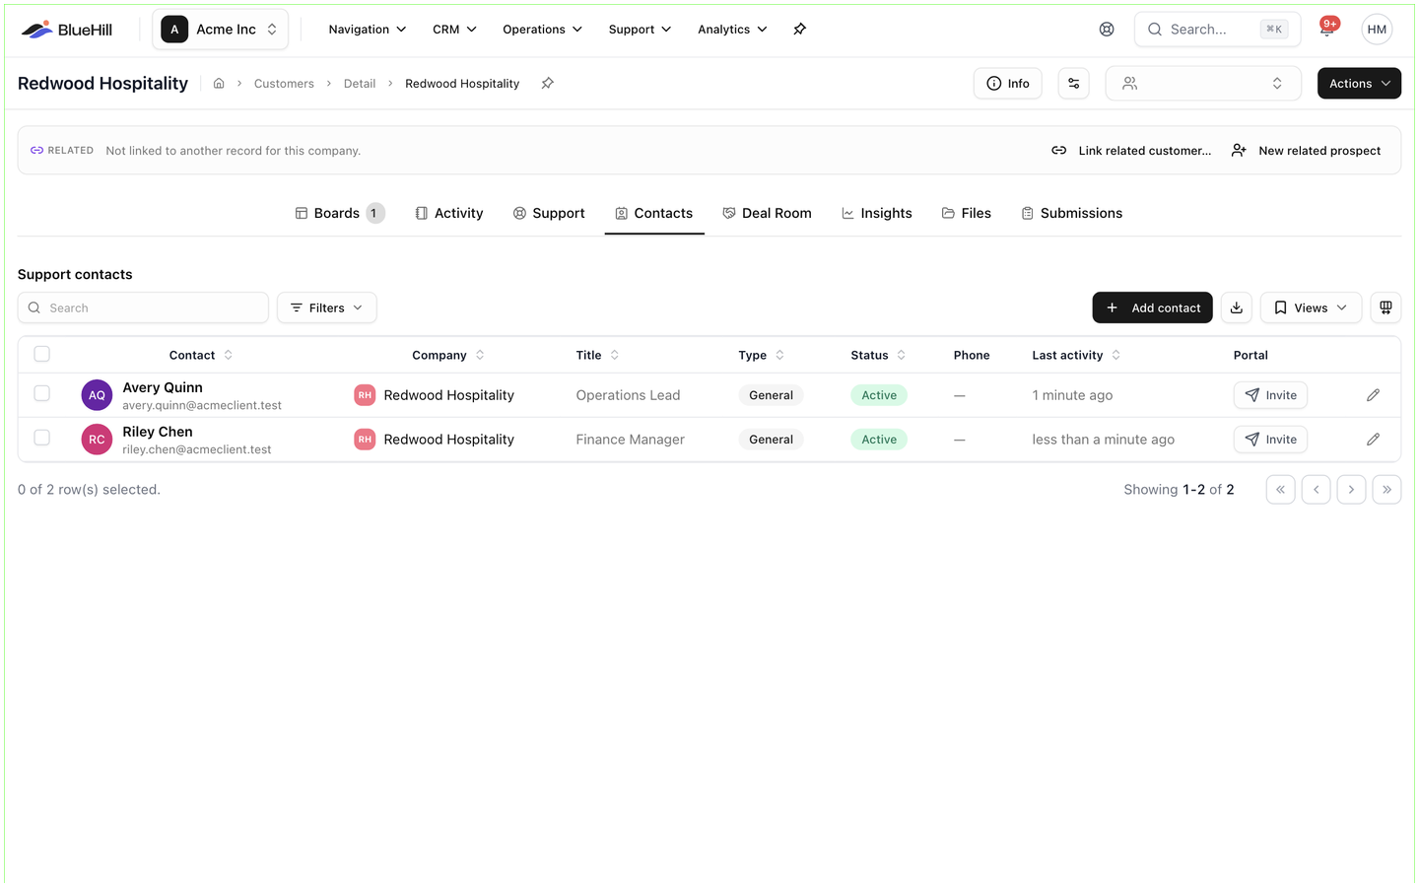Tick the checkbox for Avery Quinn

coord(41,393)
